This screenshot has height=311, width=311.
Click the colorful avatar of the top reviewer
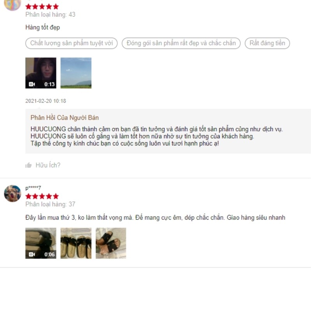click(x=12, y=4)
